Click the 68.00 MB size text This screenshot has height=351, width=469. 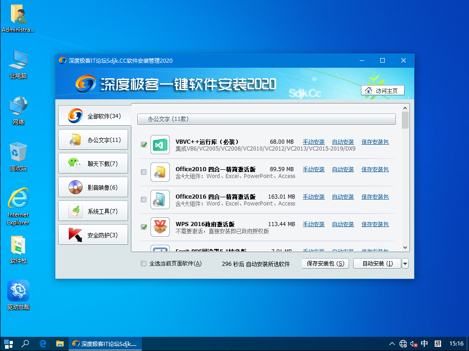coord(282,142)
